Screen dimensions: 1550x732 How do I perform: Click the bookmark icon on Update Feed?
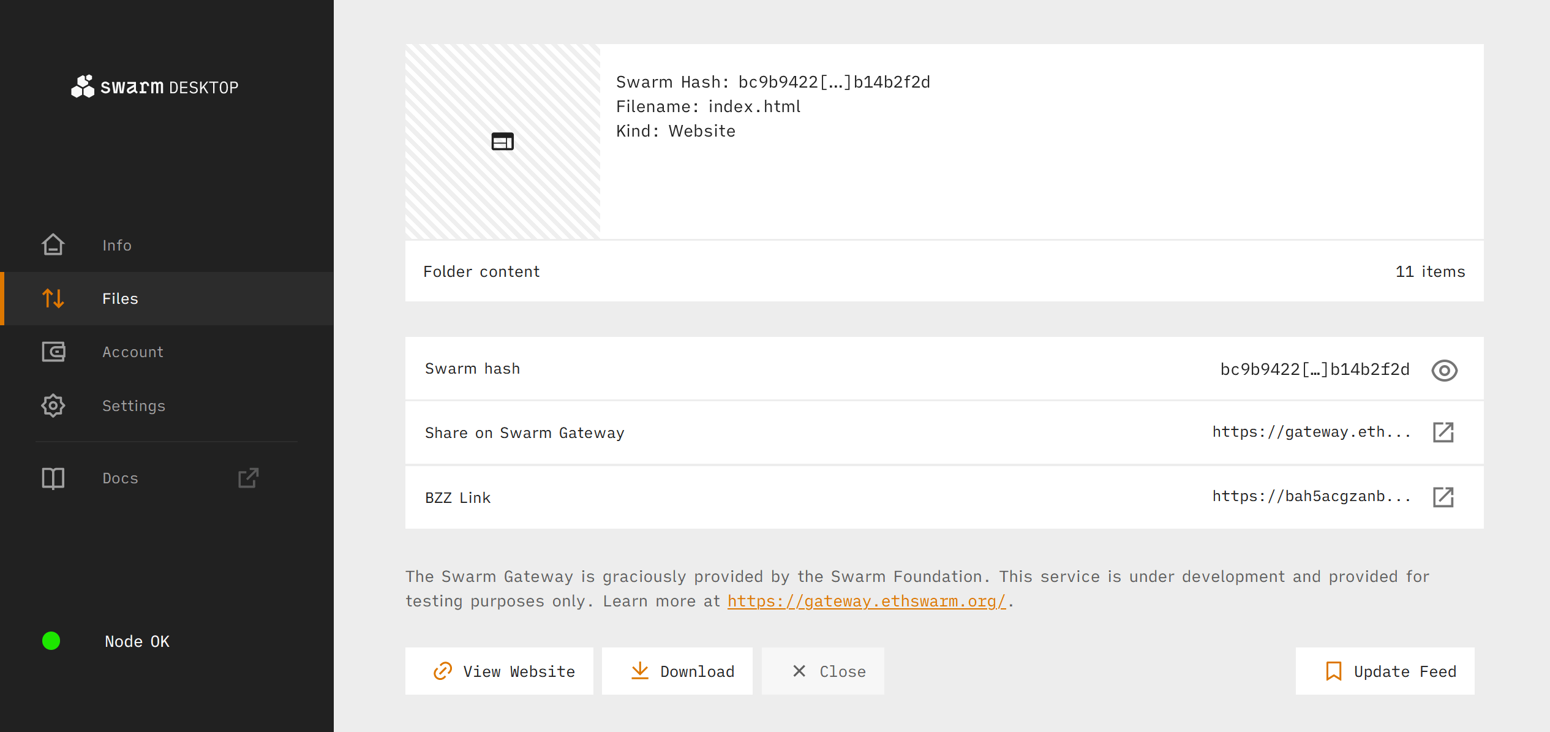click(x=1334, y=671)
